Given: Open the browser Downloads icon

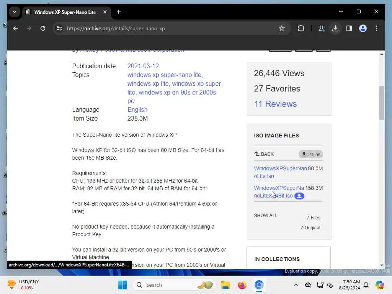Looking at the screenshot, I should 335,28.
